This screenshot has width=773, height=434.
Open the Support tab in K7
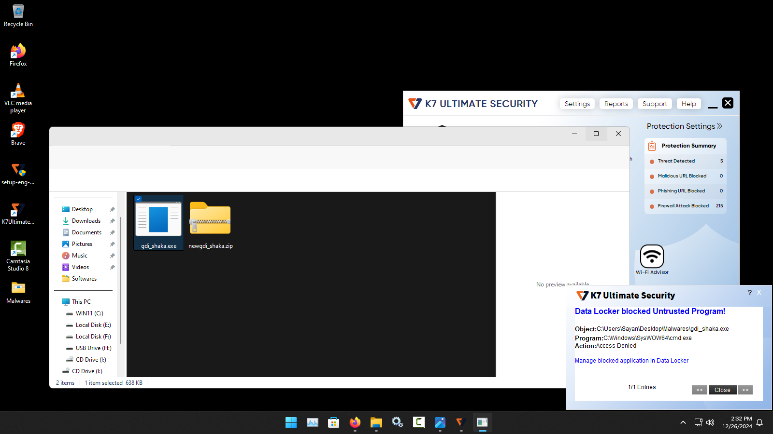coord(655,104)
